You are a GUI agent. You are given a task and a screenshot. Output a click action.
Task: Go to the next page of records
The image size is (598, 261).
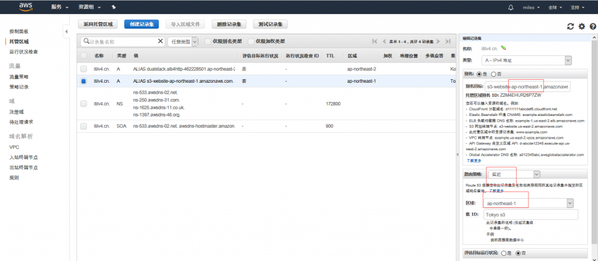click(438, 41)
